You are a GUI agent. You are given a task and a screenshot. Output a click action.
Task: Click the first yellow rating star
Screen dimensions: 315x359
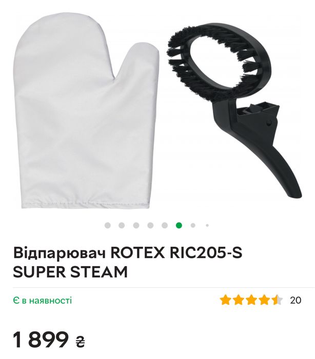[x=225, y=300]
